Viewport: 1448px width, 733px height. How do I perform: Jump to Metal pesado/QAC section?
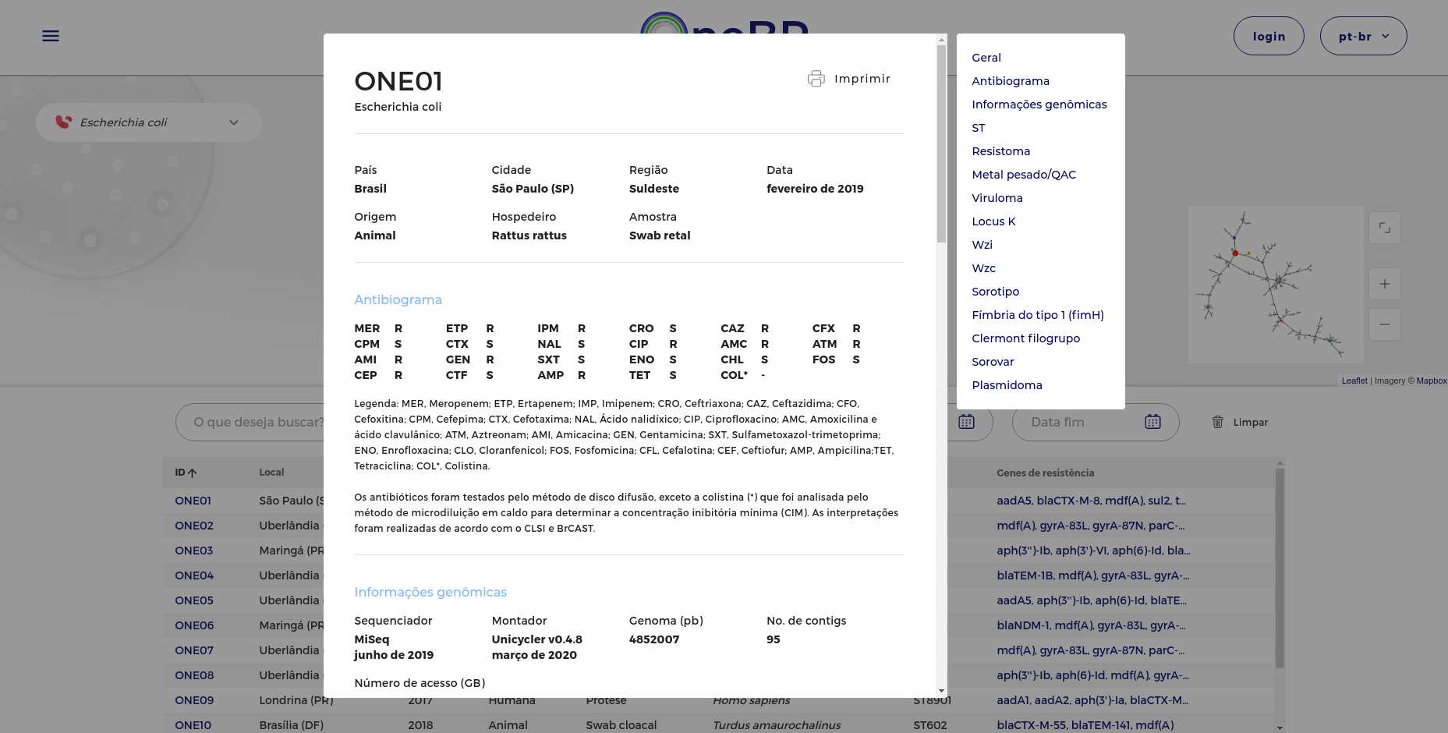pos(1024,175)
